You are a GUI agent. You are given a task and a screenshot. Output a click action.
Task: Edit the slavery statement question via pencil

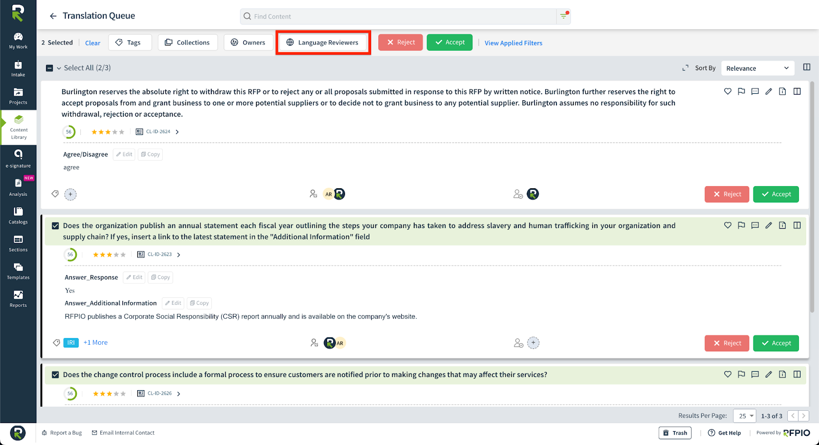[x=768, y=226]
